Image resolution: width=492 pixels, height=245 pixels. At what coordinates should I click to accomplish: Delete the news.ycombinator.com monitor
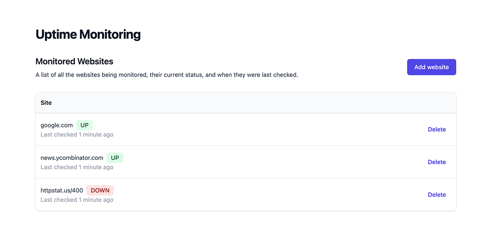(x=437, y=162)
